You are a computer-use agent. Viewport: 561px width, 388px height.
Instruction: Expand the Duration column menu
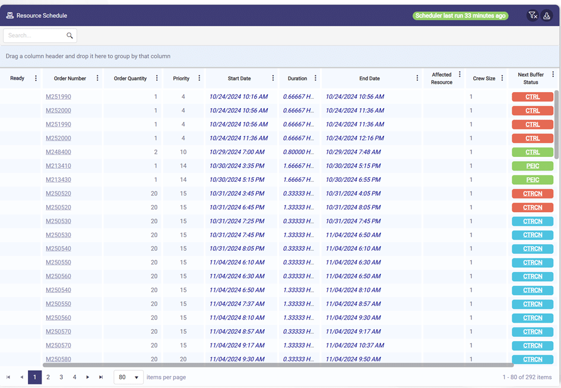click(315, 78)
